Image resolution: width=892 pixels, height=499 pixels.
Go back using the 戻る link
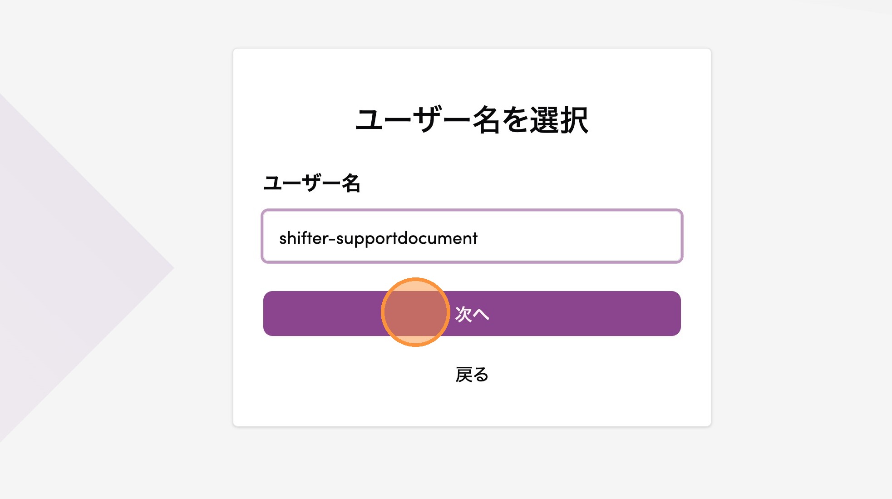pyautogui.click(x=472, y=375)
